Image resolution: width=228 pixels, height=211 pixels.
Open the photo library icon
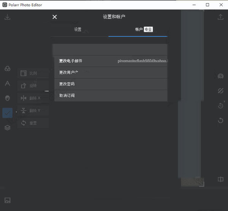coord(8,200)
